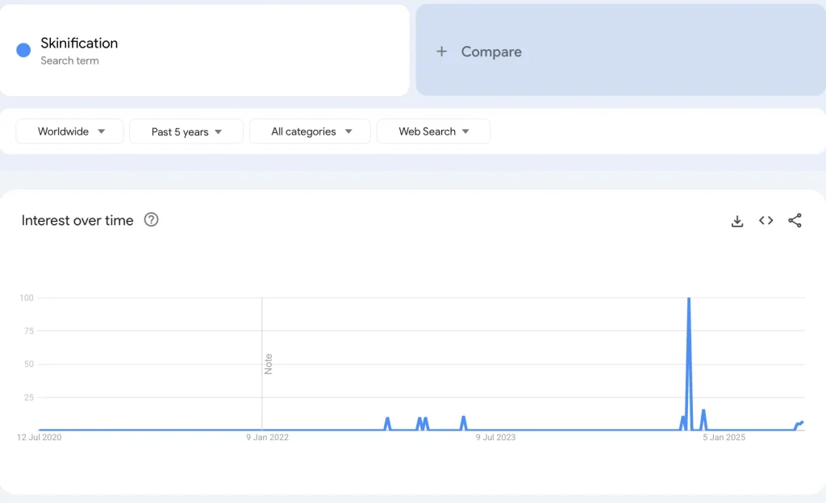Open the All categories dropdown
Viewport: 826px width, 503px height.
point(311,131)
